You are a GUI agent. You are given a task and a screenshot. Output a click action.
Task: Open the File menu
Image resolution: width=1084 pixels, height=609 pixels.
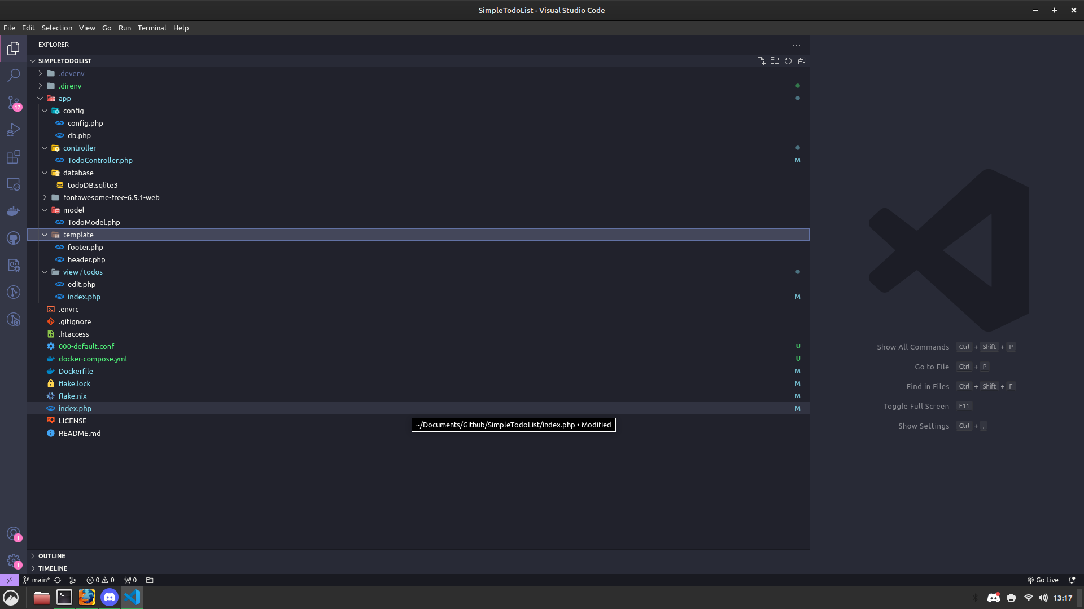tap(9, 28)
